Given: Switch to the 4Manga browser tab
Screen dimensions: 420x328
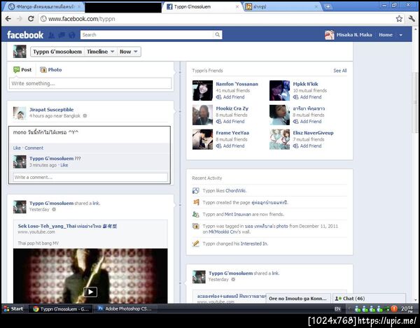Looking at the screenshot, I should [x=44, y=7].
